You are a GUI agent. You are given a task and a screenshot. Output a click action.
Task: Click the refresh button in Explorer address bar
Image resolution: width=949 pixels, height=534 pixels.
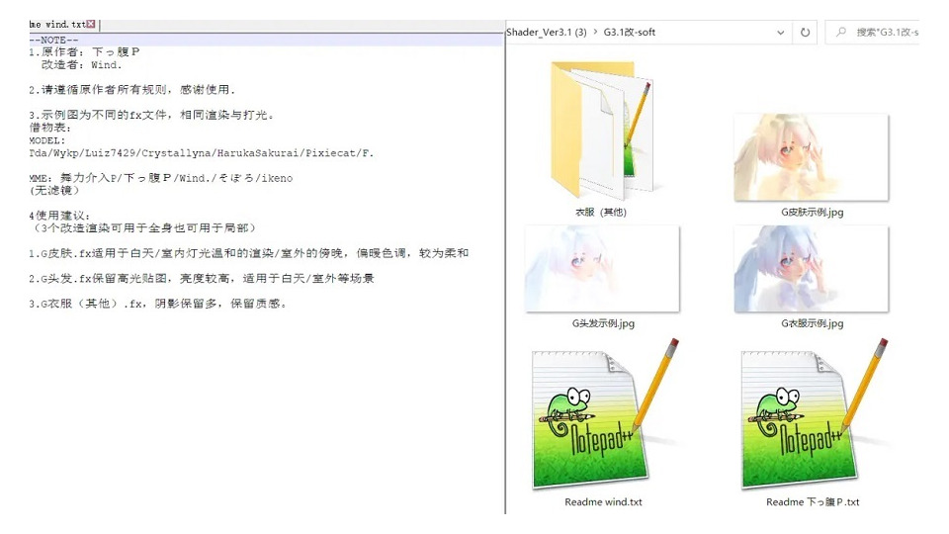click(805, 32)
